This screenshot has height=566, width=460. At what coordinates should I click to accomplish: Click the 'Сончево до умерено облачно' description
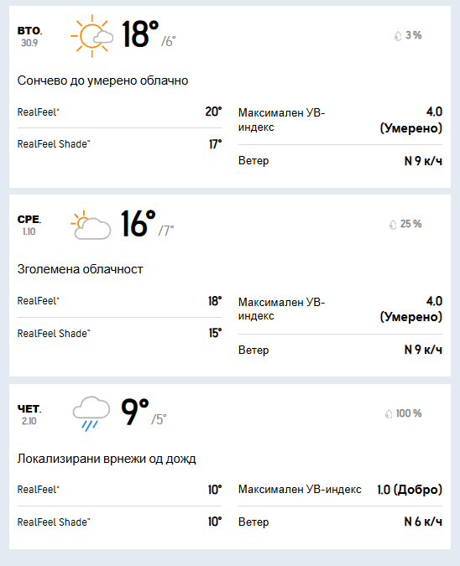click(x=102, y=80)
